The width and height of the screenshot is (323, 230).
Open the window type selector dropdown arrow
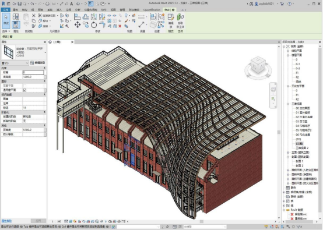tap(45, 52)
